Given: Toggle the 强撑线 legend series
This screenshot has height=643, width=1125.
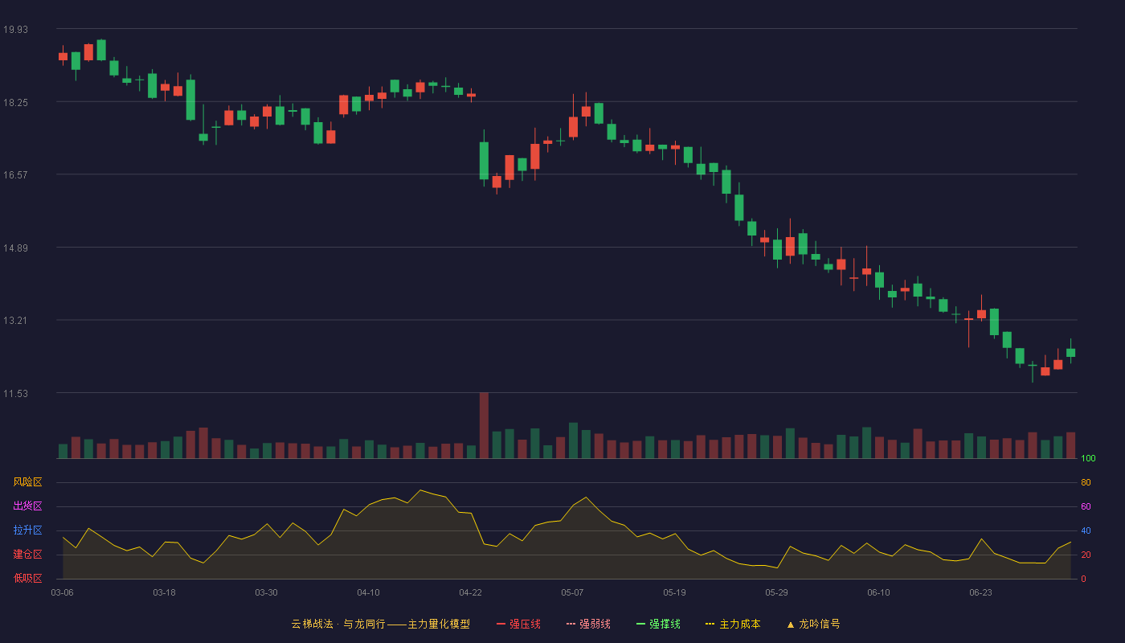Looking at the screenshot, I should tap(658, 624).
